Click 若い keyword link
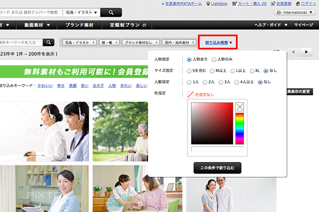This screenshot has height=212, width=319. coord(85,86)
